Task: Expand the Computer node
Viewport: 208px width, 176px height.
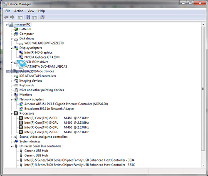Action: [12, 34]
